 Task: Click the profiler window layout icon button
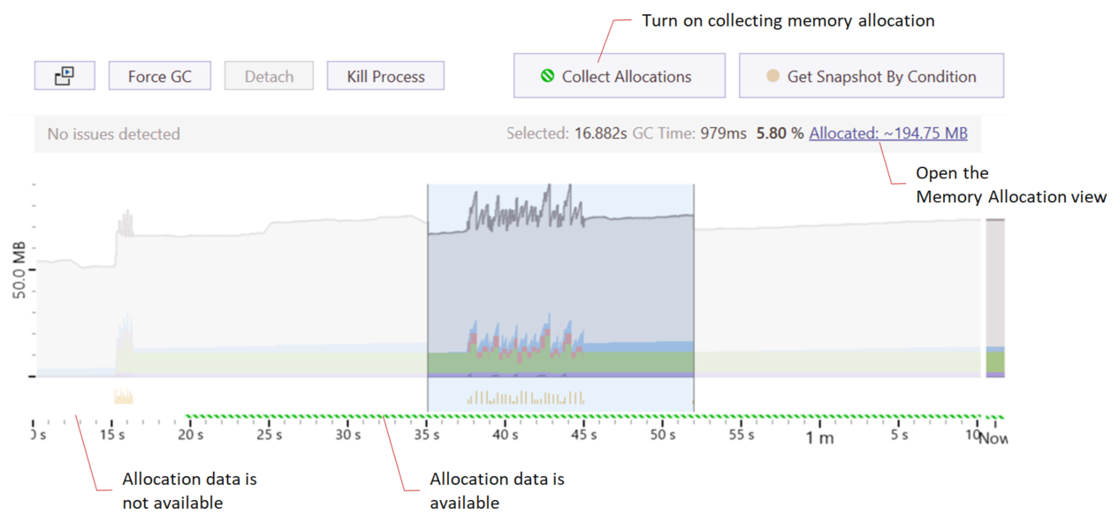pos(64,76)
